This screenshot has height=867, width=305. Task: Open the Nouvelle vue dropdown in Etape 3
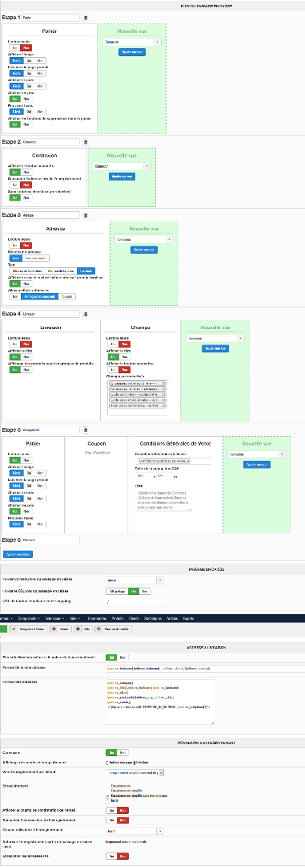(x=143, y=239)
